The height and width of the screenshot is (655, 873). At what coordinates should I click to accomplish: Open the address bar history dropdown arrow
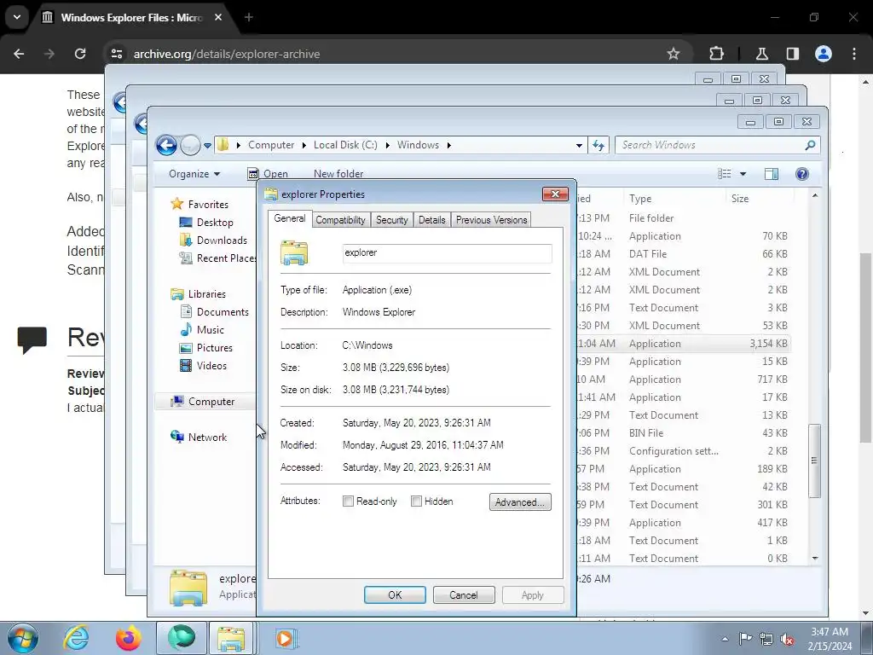pos(579,145)
